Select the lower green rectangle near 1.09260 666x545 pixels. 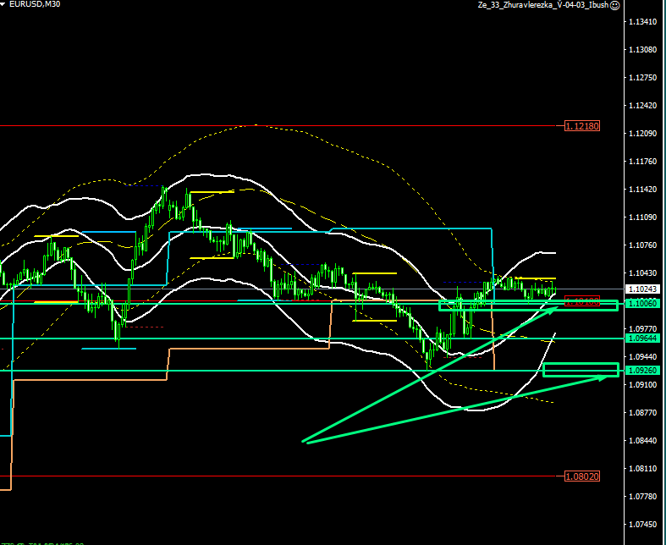click(x=581, y=370)
